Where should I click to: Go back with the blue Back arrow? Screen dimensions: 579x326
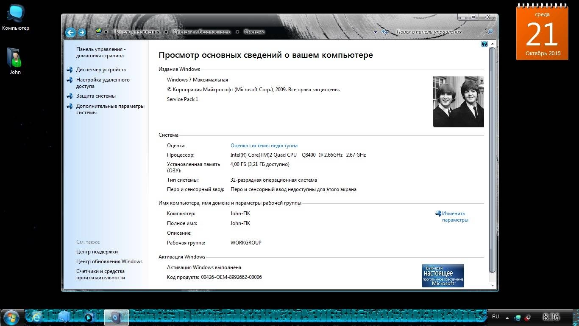pos(70,32)
